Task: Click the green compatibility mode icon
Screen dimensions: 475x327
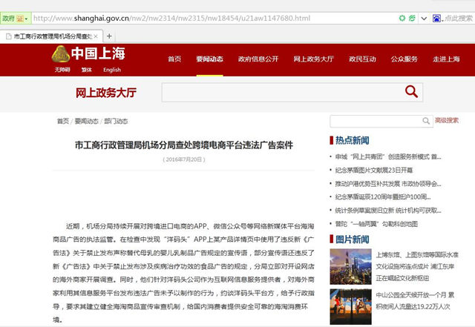Action: click(x=412, y=18)
